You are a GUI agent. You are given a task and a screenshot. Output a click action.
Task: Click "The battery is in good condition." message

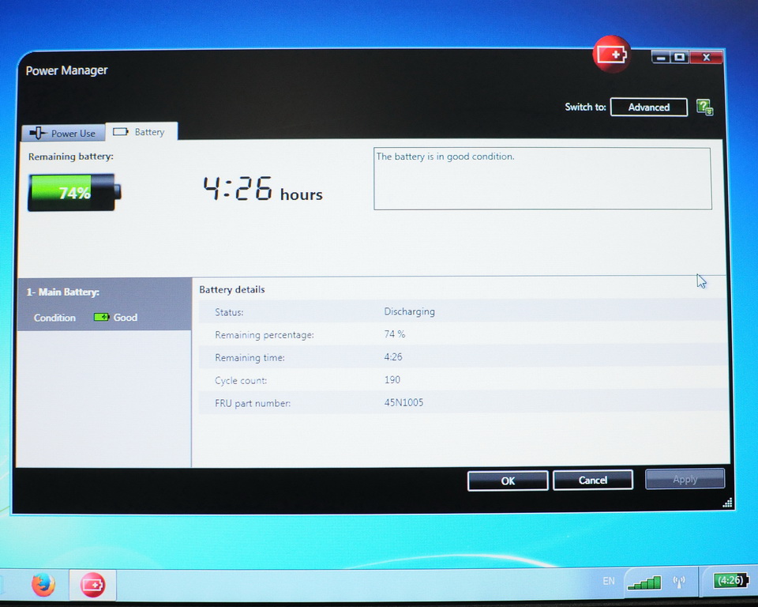tap(445, 156)
